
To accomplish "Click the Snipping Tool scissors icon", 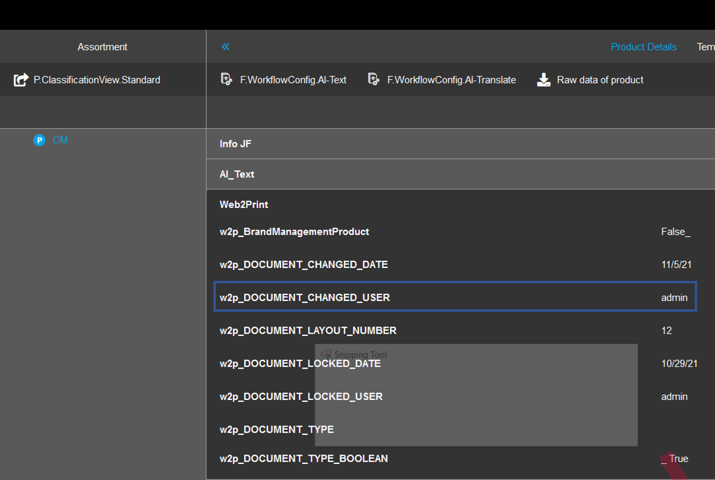I will [325, 354].
